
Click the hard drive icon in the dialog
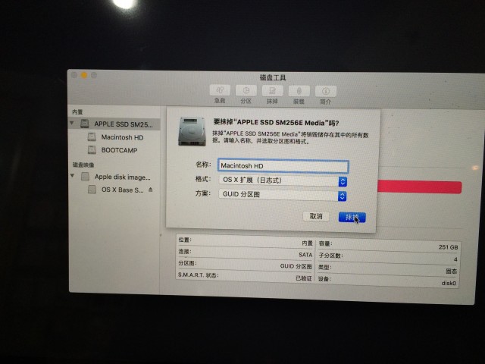click(192, 131)
